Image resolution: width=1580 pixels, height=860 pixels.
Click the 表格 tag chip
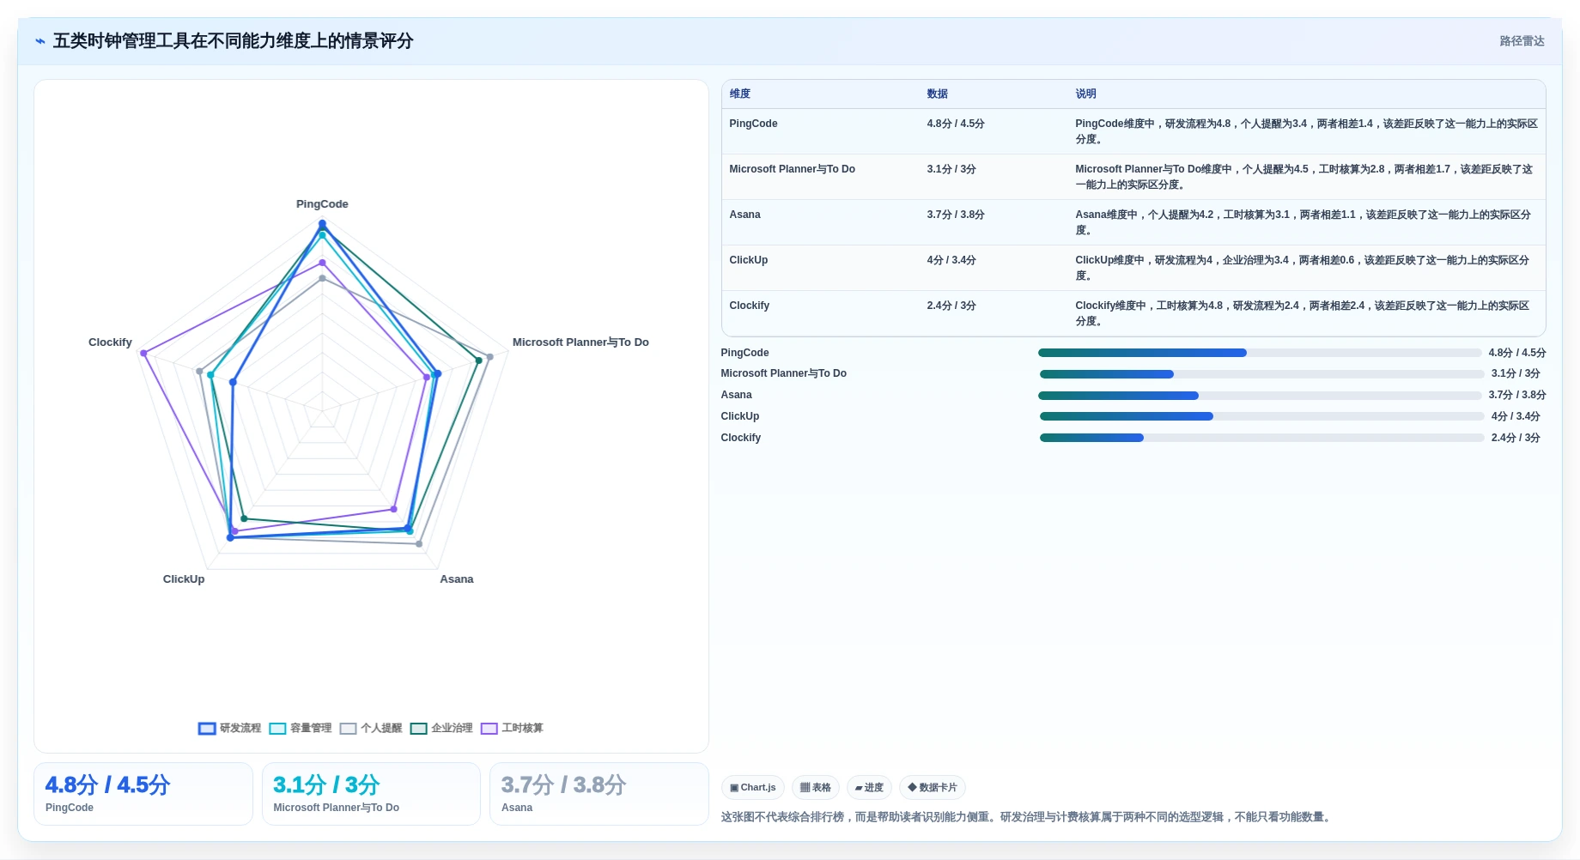point(815,788)
